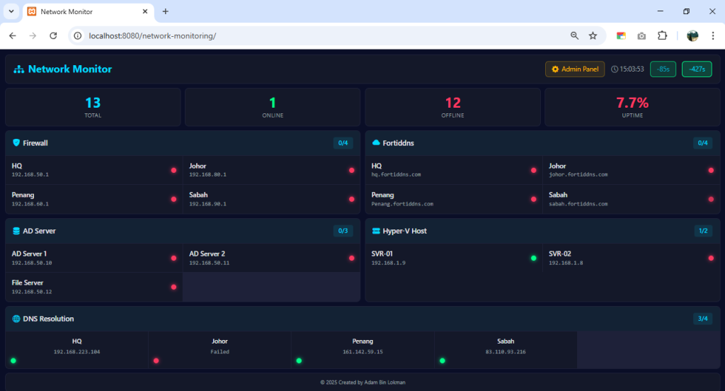Bookmark this page with star icon
725x391 pixels.
593,35
